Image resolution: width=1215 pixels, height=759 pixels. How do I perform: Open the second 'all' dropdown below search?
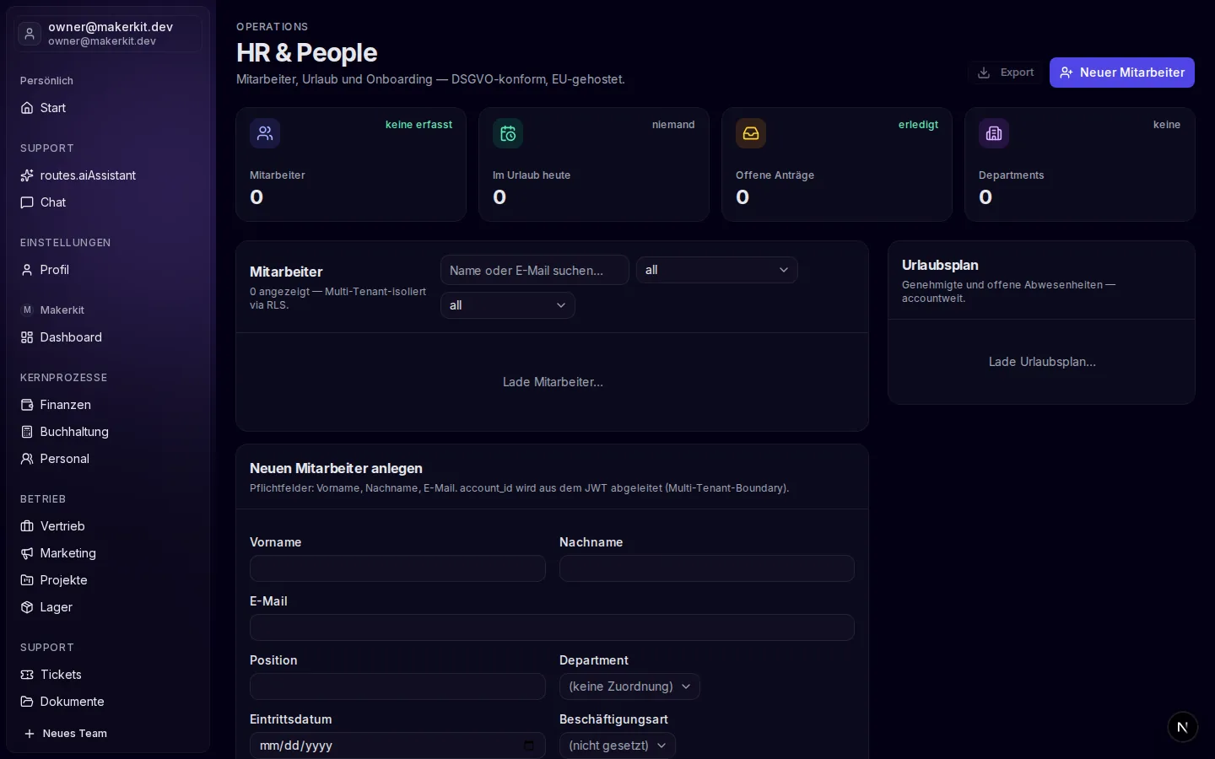click(508, 305)
